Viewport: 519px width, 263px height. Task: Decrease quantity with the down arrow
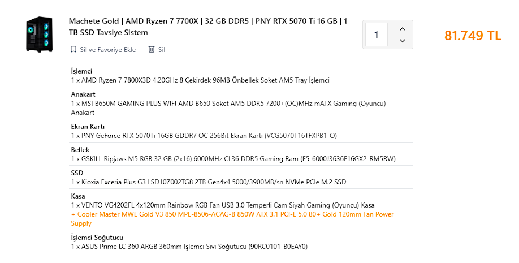coord(402,41)
